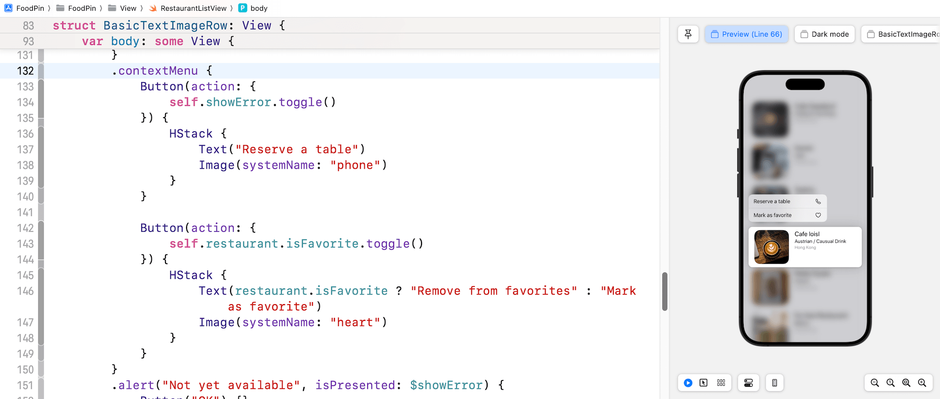Screen dimensions: 940x399
Task: Pin the preview canvas
Action: 688,34
